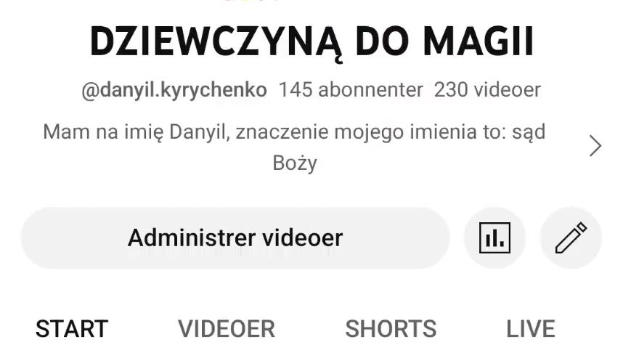
Task: Click the pencil edit channel icon
Action: [x=571, y=238]
